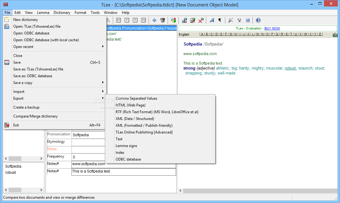Screen dimensions: 340x203
Task: Choose Open: ODBC database (with local cache)
Action: [55, 40]
